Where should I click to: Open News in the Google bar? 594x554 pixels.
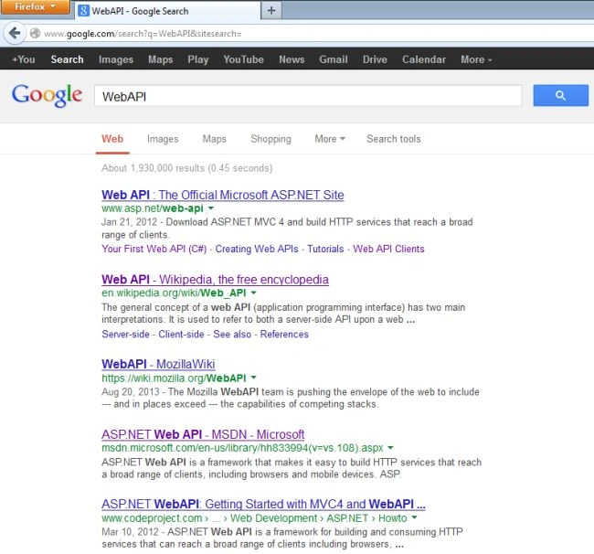point(292,59)
